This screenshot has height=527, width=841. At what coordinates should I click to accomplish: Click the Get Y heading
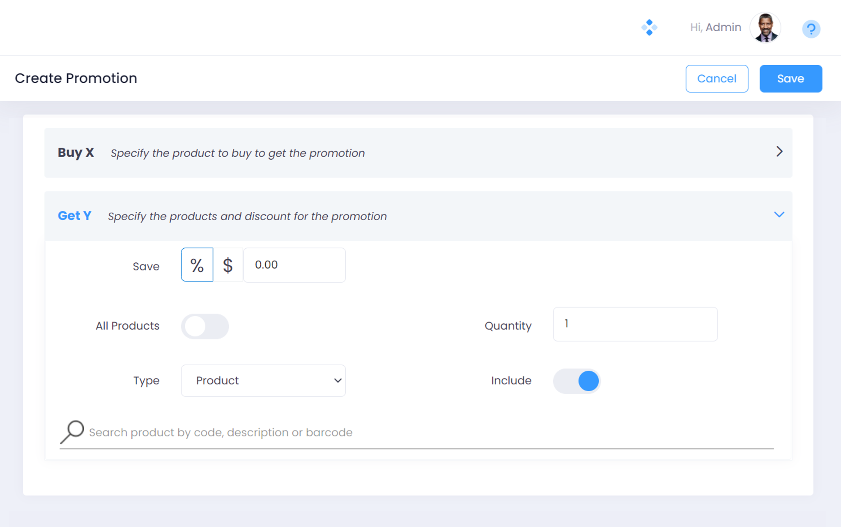pyautogui.click(x=74, y=216)
